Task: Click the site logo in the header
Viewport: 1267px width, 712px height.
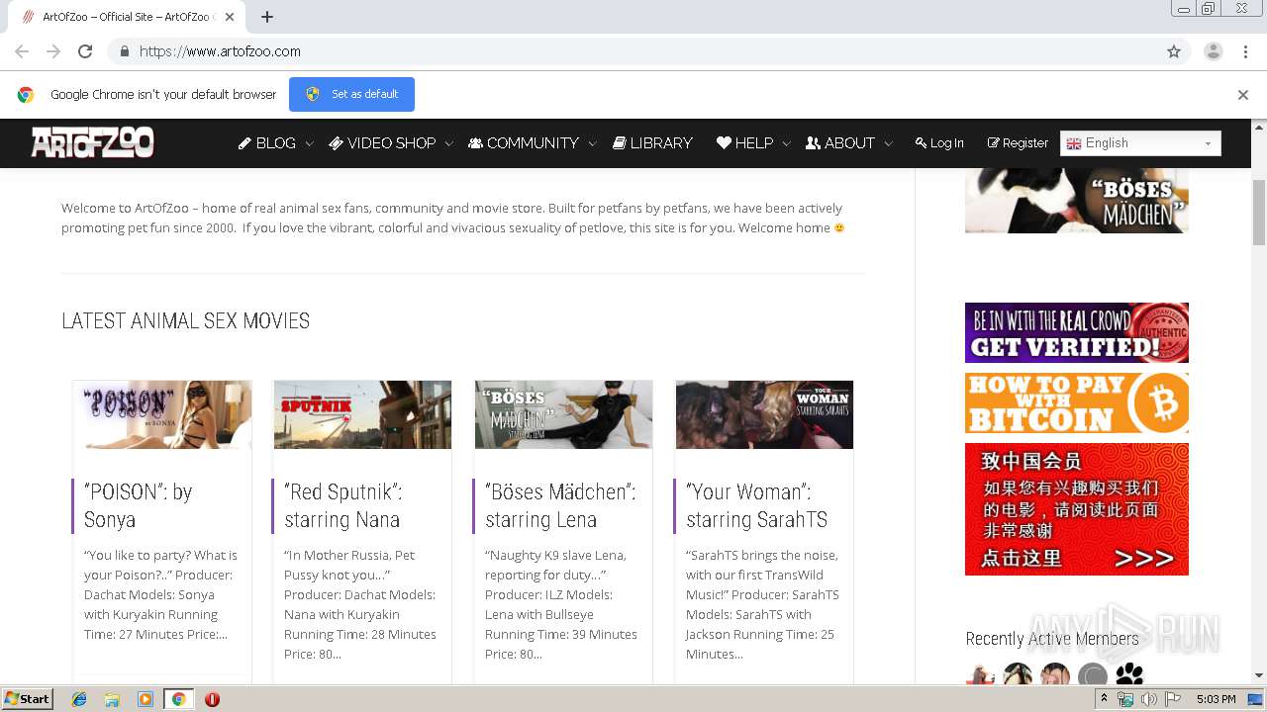Action: coord(92,142)
